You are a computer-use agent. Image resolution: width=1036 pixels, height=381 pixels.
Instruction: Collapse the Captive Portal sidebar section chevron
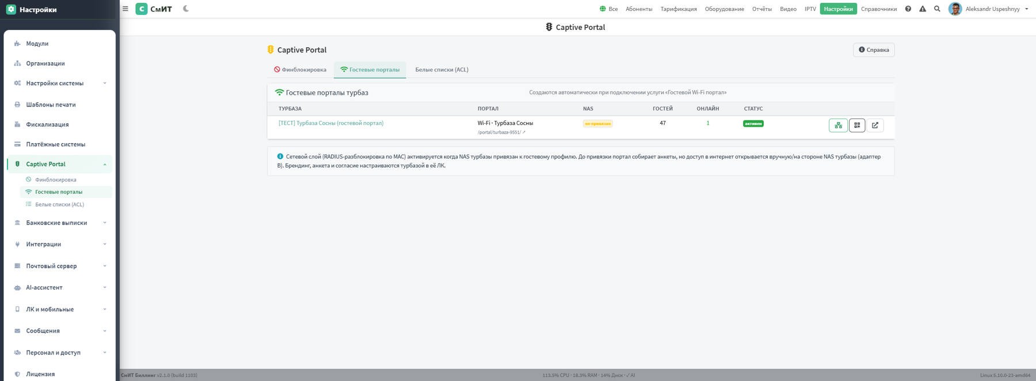[105, 165]
